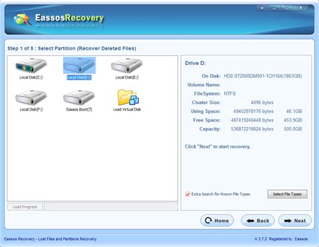Image resolution: width=319 pixels, height=247 pixels.
Task: Click the Drive D: heading
Action: pos(195,63)
